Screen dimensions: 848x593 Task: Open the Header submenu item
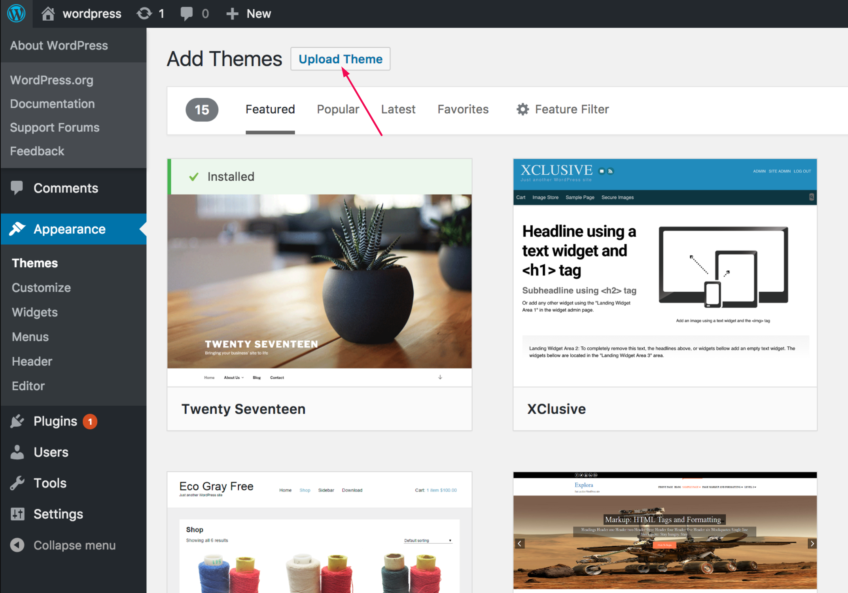point(32,361)
